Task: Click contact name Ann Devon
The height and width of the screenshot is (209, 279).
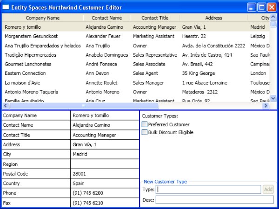Action: pos(97,73)
